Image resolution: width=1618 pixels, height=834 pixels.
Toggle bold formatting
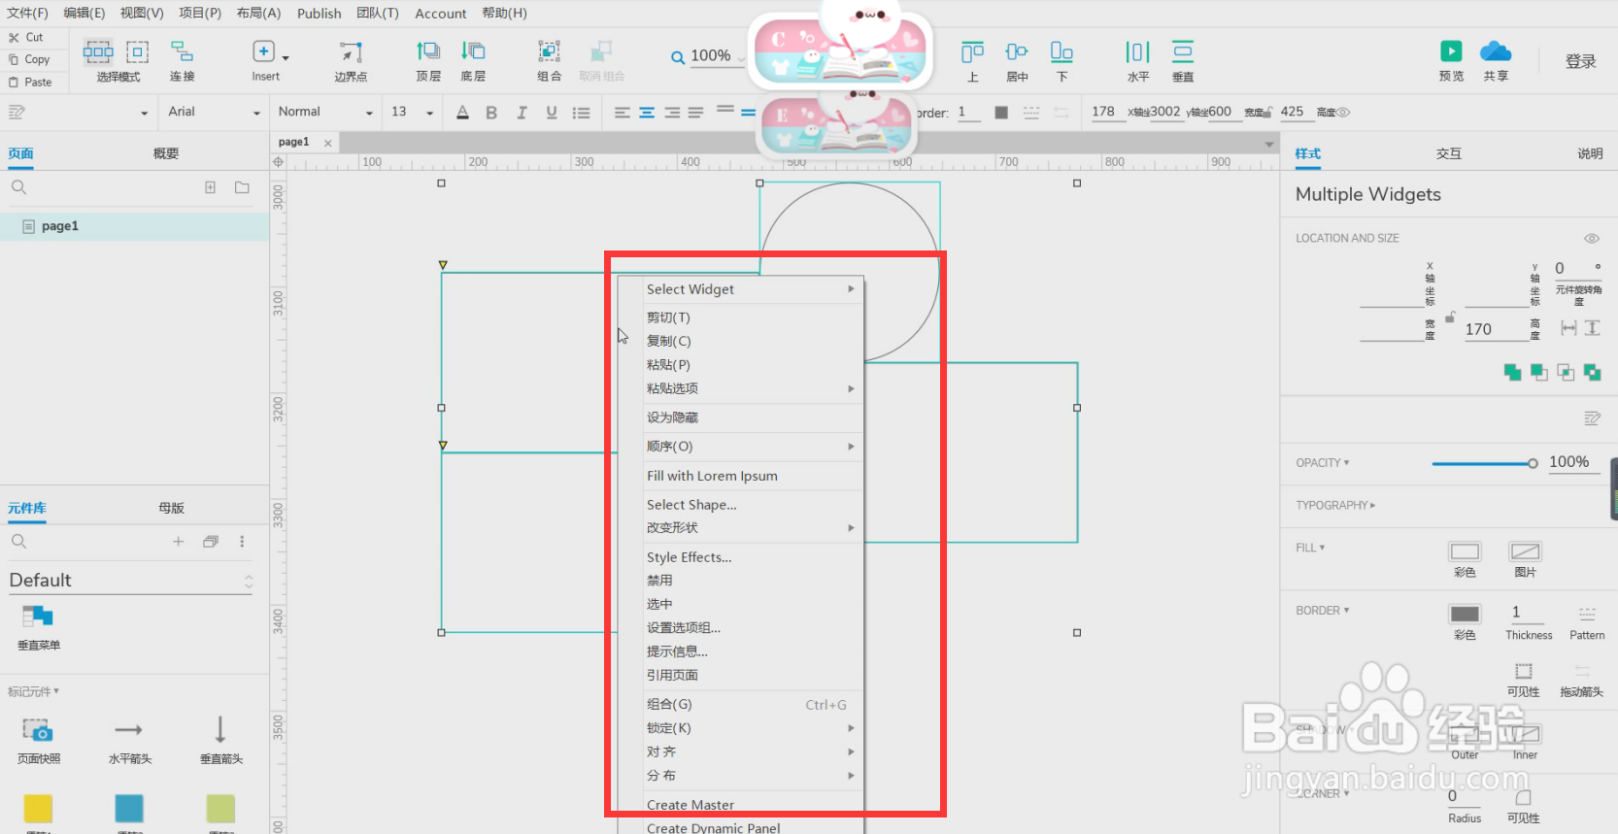click(x=491, y=113)
